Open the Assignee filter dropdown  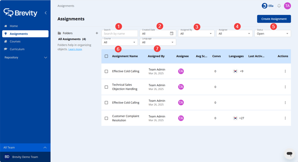[234, 34]
